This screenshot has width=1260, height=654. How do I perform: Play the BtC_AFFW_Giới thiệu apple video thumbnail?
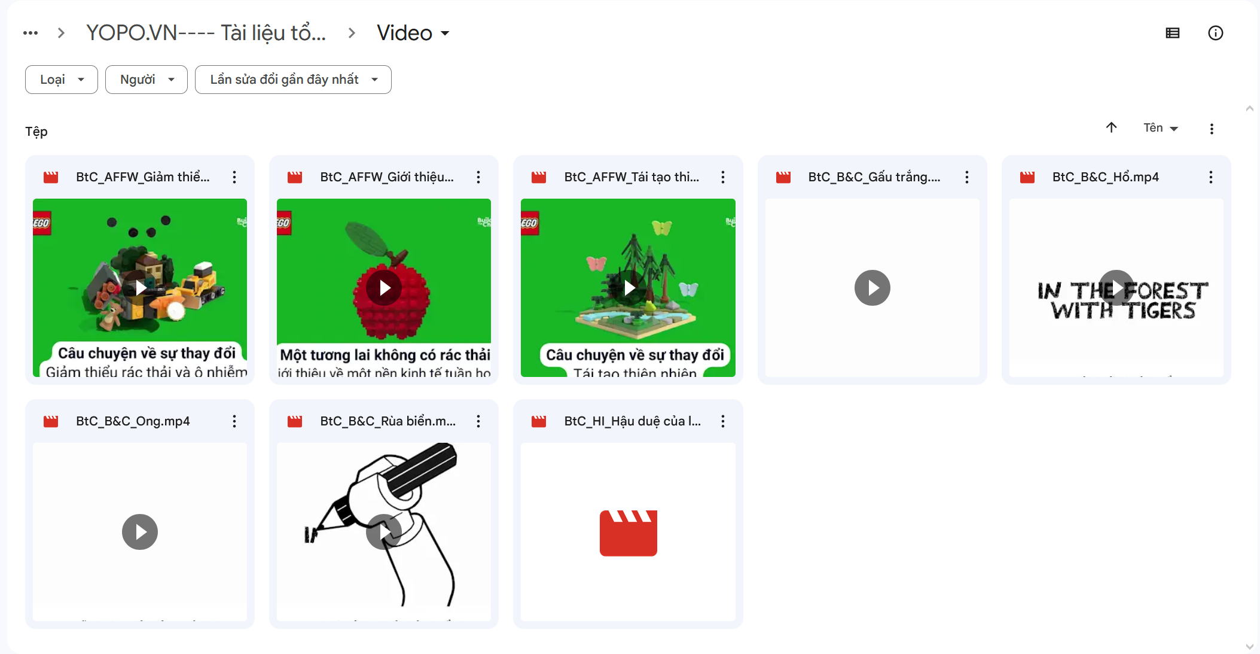(x=384, y=288)
